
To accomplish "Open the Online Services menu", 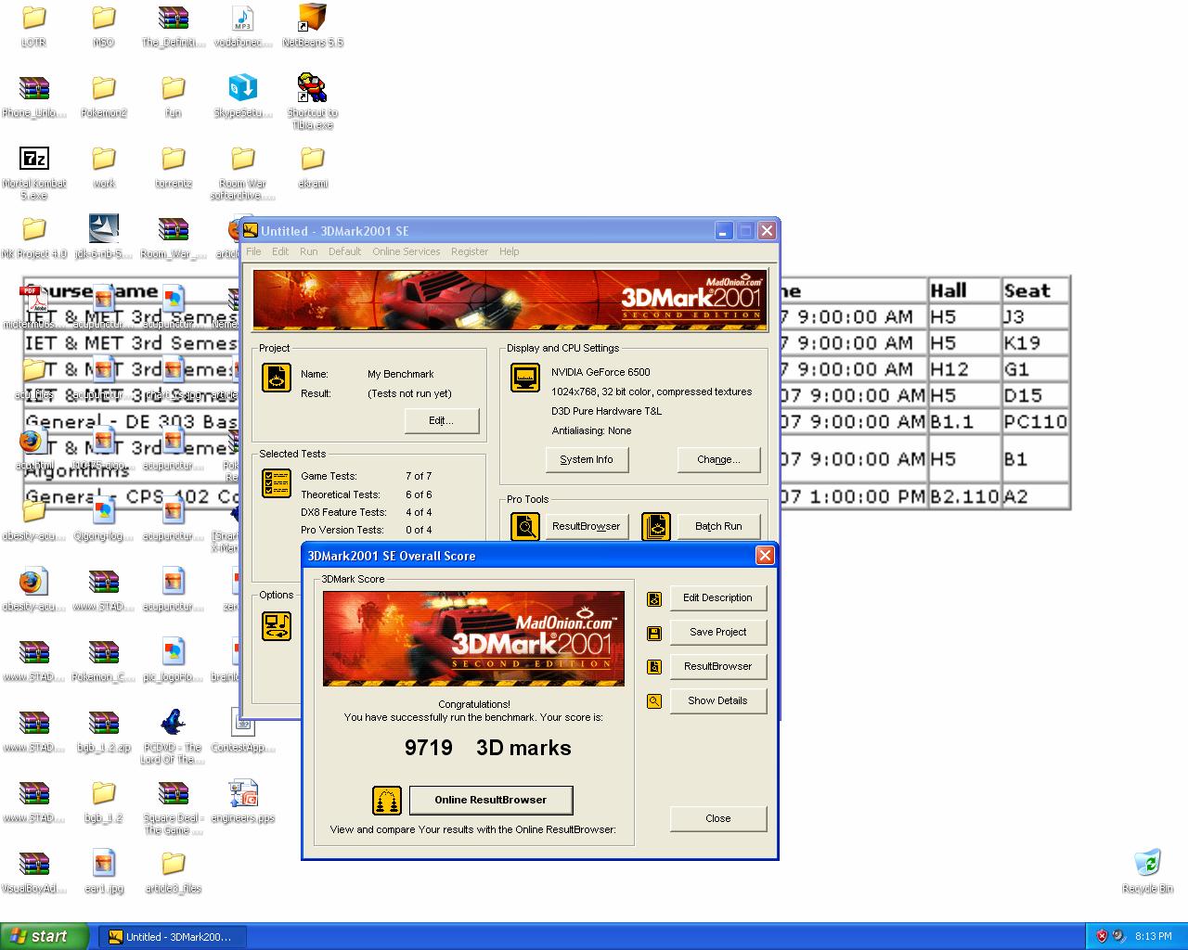I will point(407,251).
